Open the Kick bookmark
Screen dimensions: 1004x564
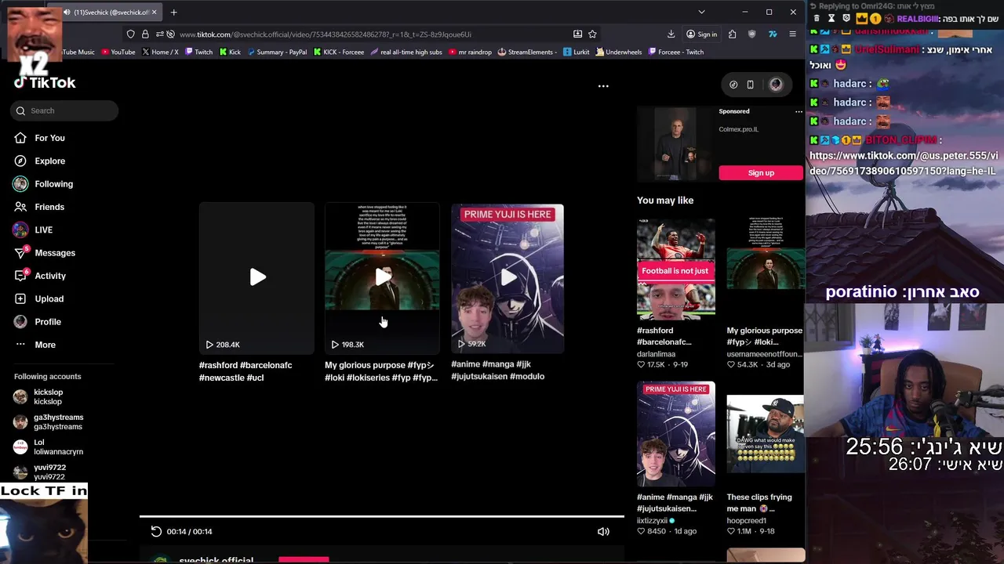coord(230,52)
